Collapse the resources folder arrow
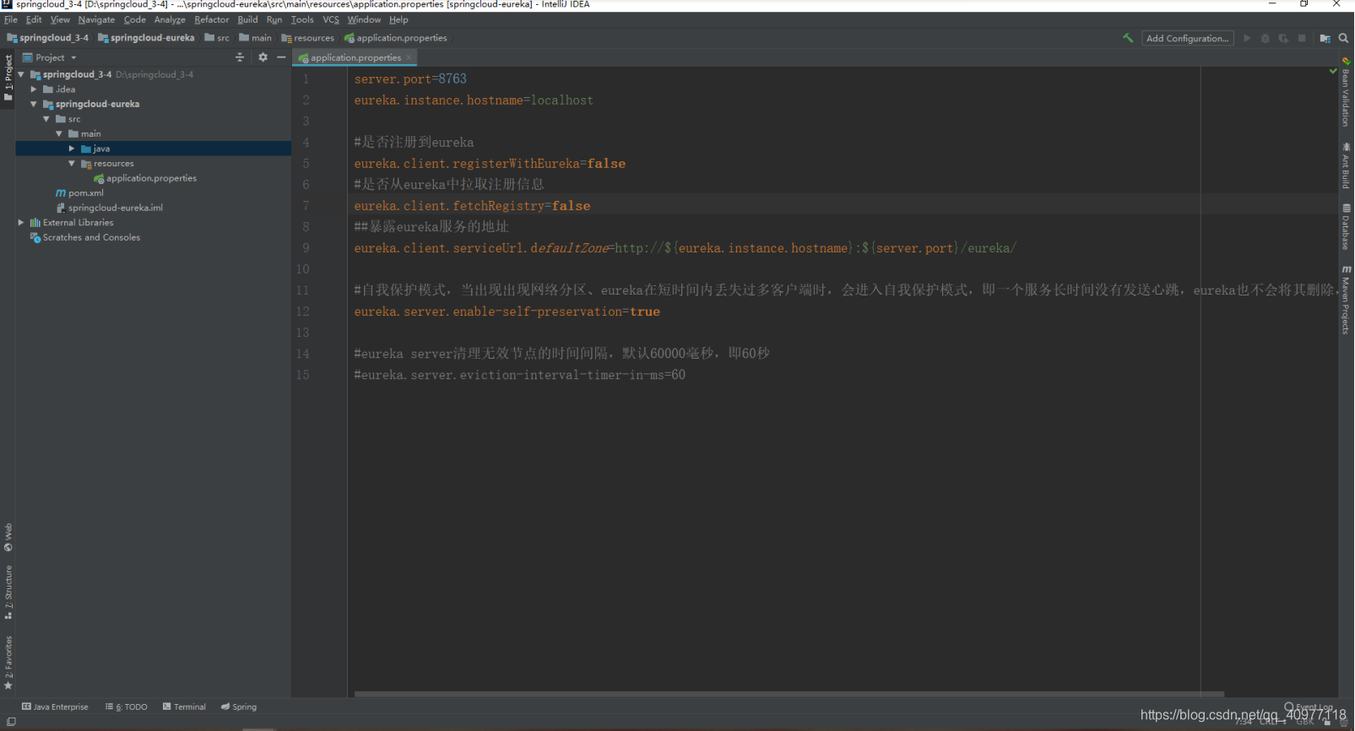The height and width of the screenshot is (731, 1355). (72, 163)
